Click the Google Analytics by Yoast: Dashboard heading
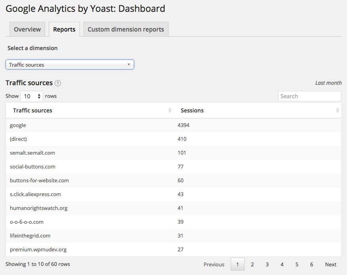Image resolution: width=347 pixels, height=275 pixels. point(85,9)
